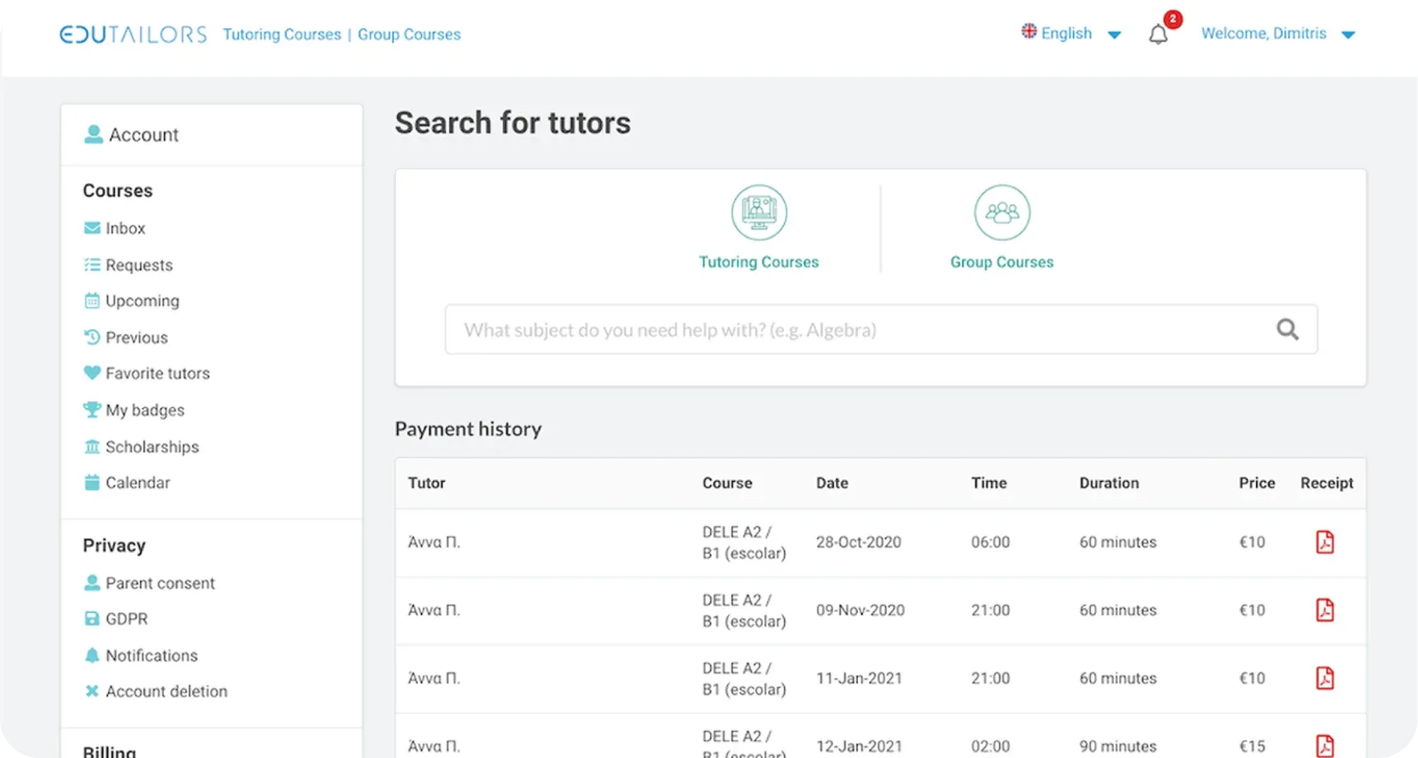Click the search magnifier icon

pyautogui.click(x=1287, y=330)
